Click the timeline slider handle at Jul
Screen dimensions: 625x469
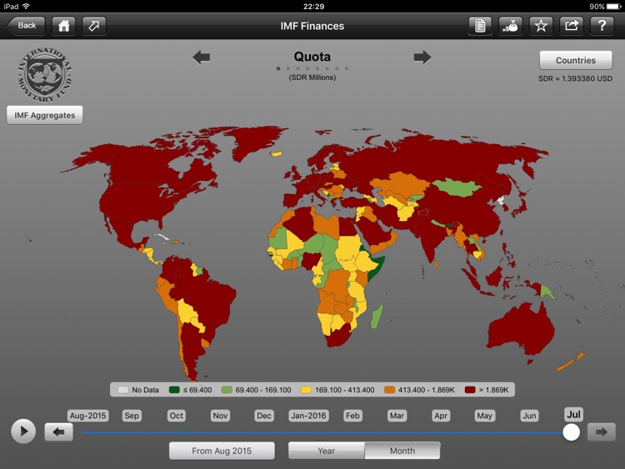pos(571,432)
